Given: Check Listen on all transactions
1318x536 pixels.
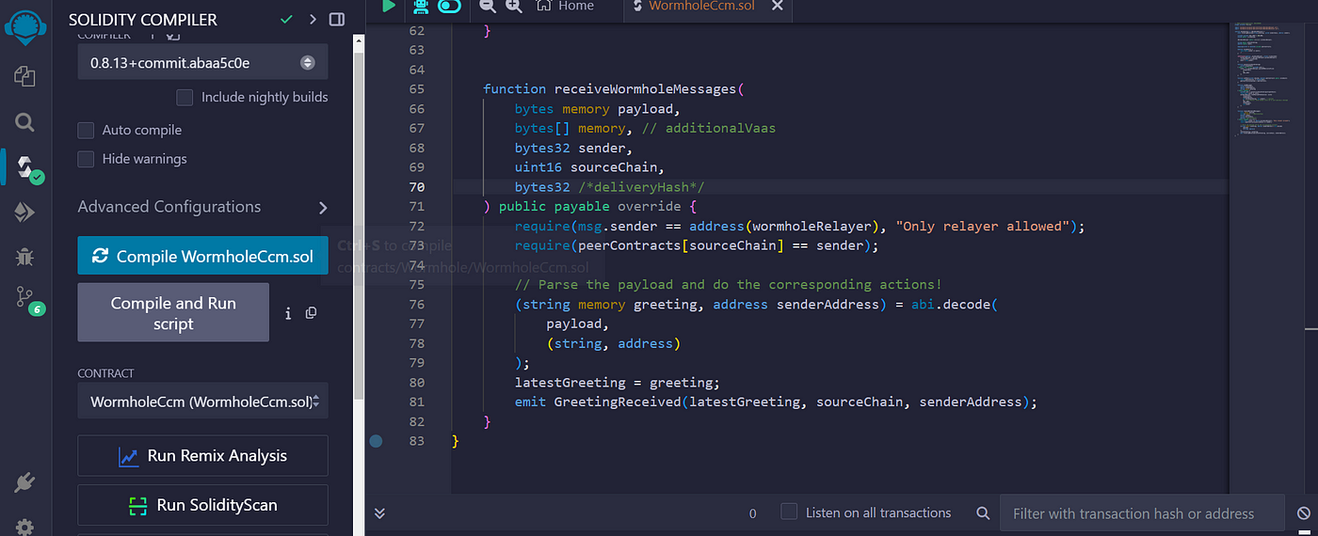Looking at the screenshot, I should pos(789,512).
